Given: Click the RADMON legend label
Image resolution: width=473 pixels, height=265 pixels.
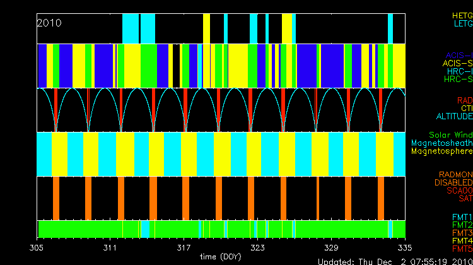Looking at the screenshot, I should coord(455,174).
